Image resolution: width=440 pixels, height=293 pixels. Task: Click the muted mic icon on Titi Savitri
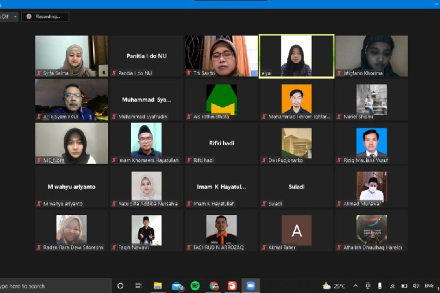tap(189, 73)
